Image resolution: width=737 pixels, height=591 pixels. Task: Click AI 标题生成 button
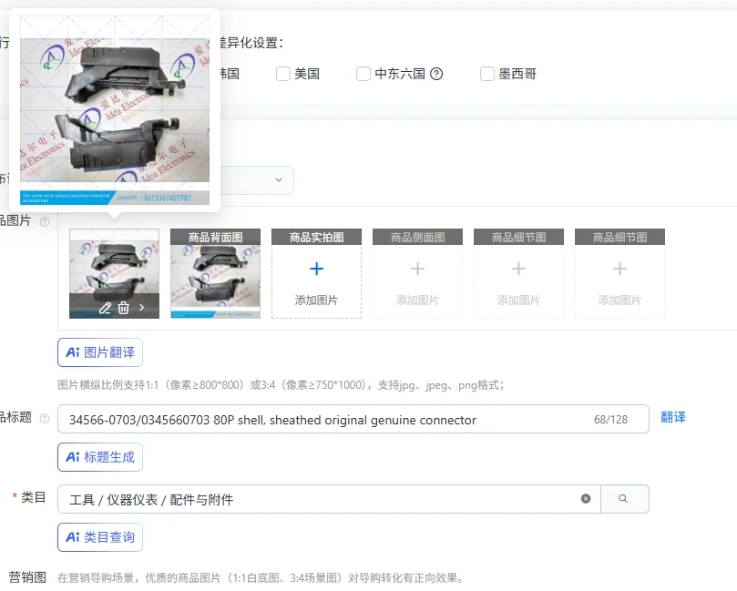(100, 457)
